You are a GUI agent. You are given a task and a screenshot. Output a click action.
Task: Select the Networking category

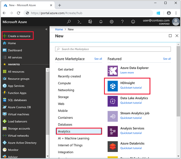coord(66,90)
